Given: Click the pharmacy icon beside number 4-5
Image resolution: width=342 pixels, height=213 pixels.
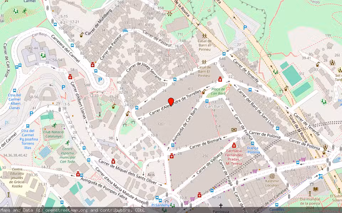Looking at the screenshot, I should [x=220, y=79].
